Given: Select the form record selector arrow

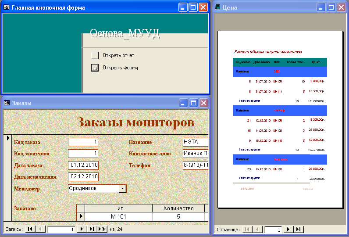Looking at the screenshot, I should (8, 138).
